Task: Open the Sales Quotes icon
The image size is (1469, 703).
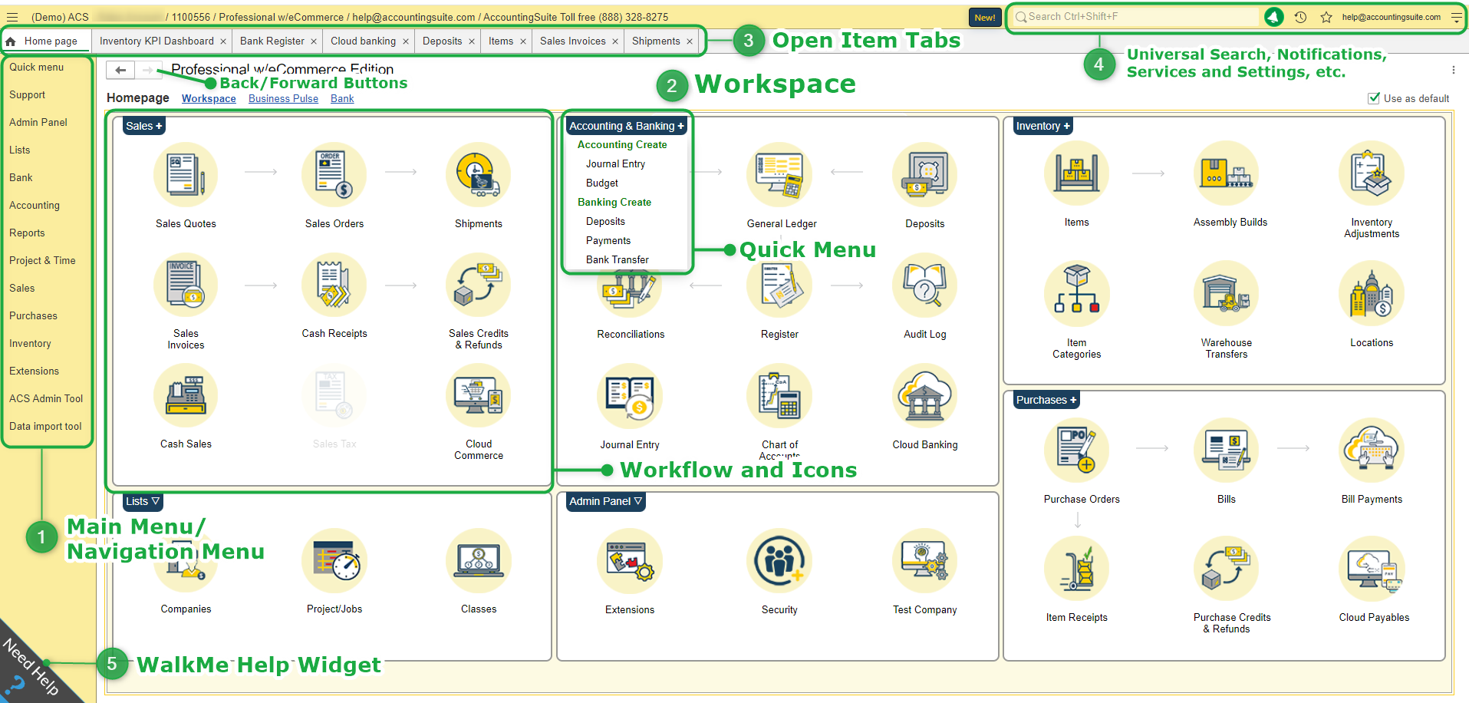Action: pos(186,176)
